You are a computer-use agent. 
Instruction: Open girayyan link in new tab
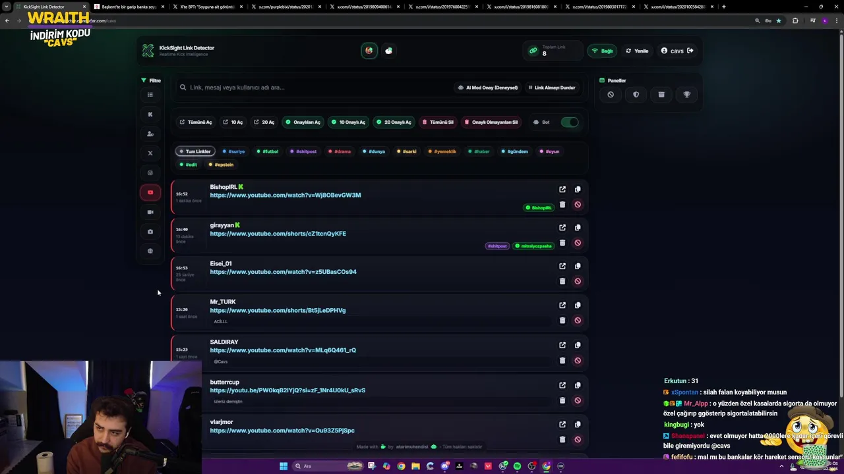tap(562, 228)
